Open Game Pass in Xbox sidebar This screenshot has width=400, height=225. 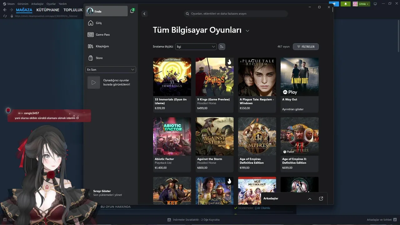point(111,35)
